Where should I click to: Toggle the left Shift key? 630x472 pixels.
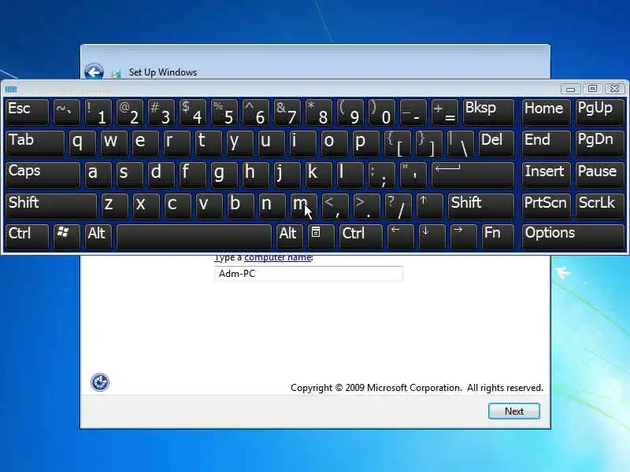coord(51,206)
